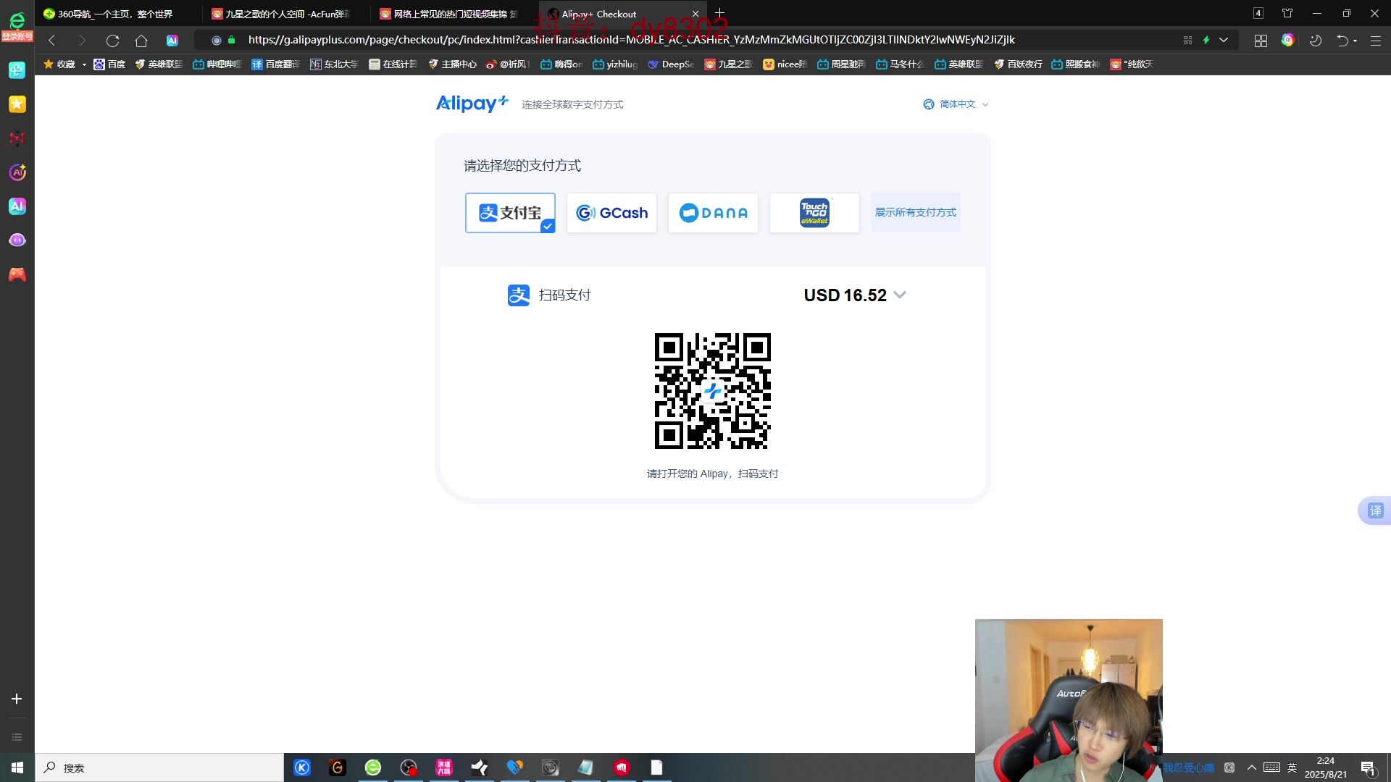Add a sidebar app with plus icon

(x=17, y=699)
